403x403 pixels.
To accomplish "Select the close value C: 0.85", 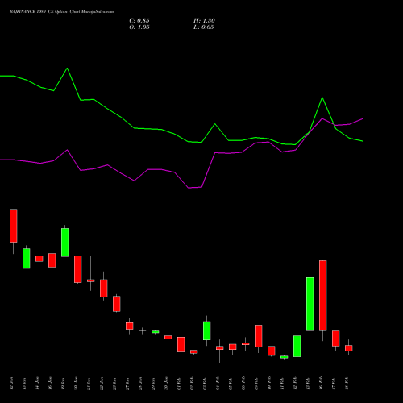I will tap(139, 21).
